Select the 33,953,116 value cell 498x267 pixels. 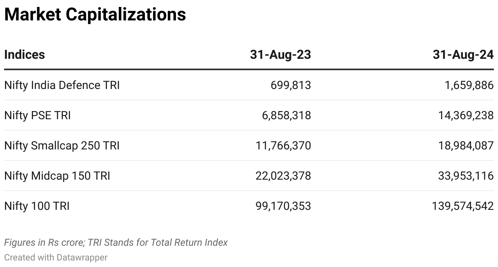click(466, 176)
